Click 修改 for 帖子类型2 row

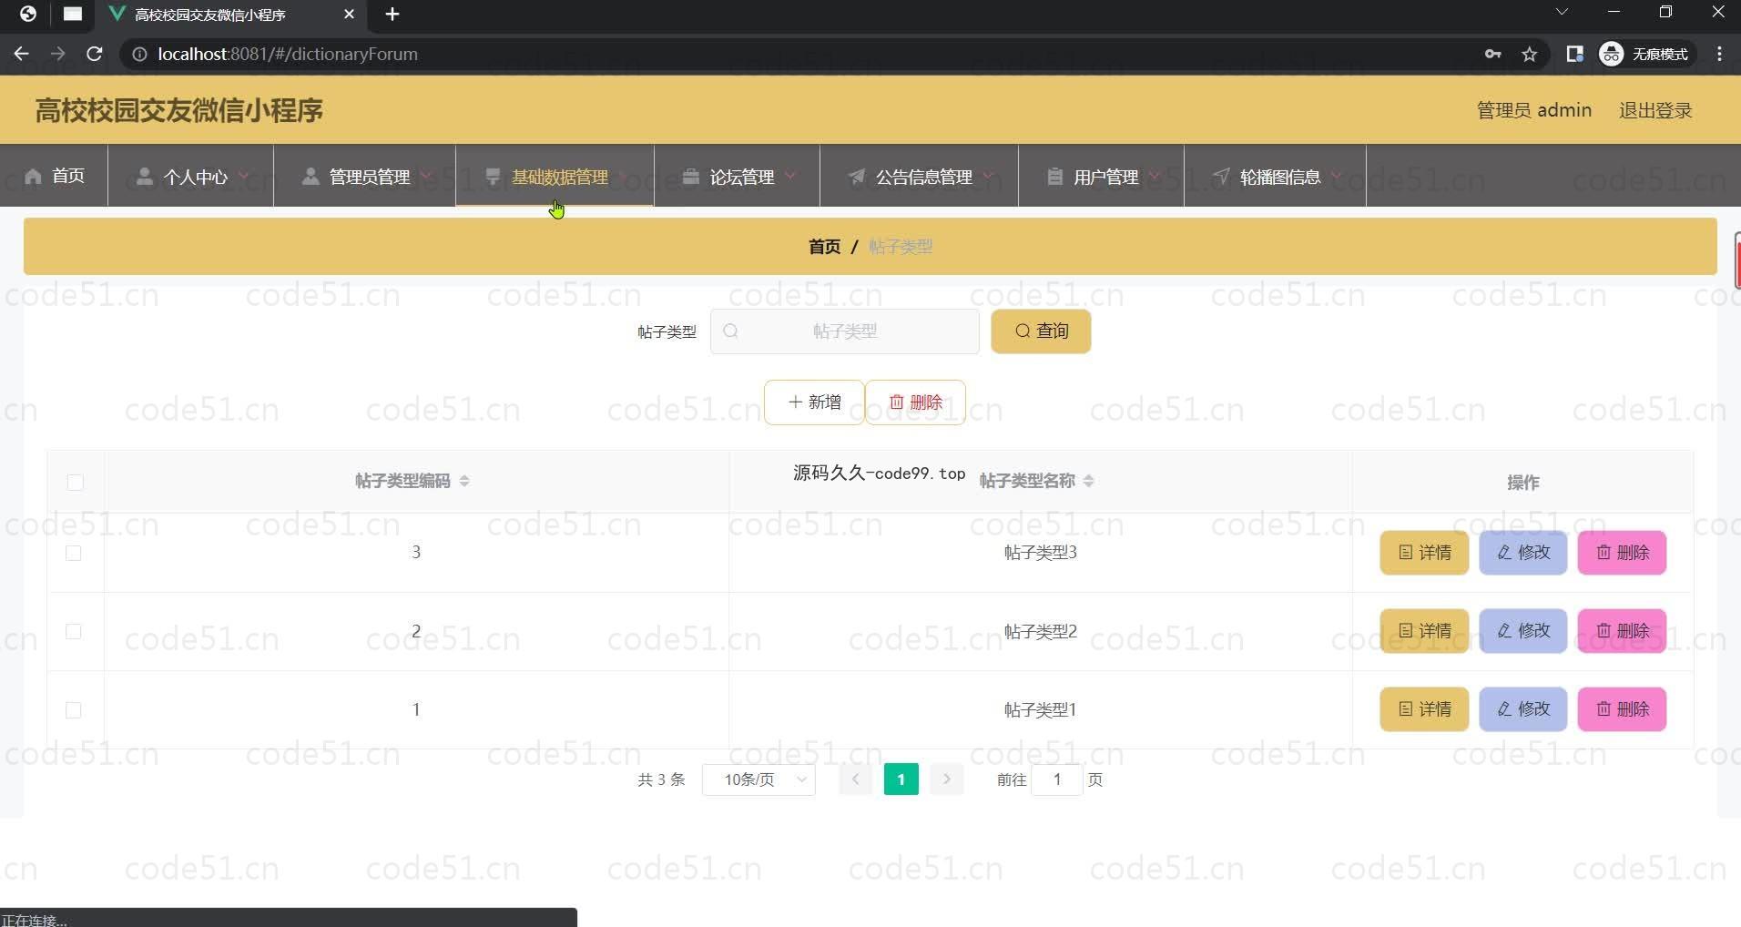click(x=1523, y=631)
